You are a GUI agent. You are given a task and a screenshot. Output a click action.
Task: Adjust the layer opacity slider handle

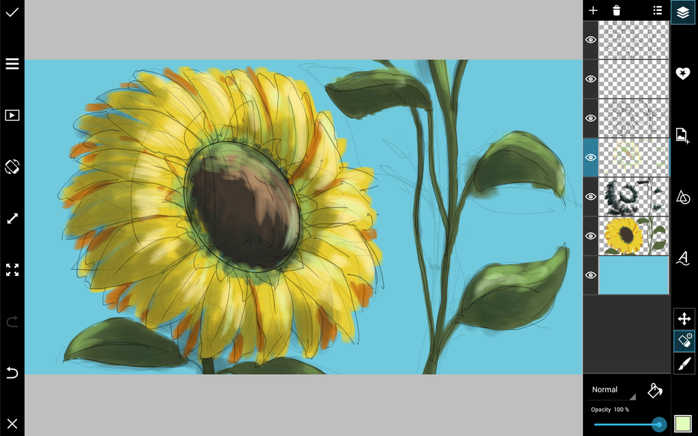click(x=659, y=424)
